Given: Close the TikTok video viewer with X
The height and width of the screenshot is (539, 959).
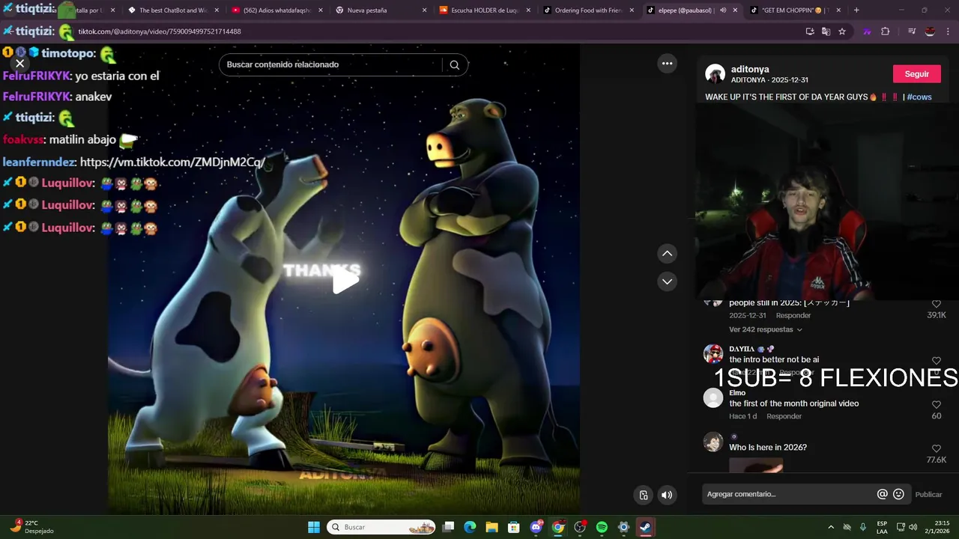Looking at the screenshot, I should (x=20, y=64).
